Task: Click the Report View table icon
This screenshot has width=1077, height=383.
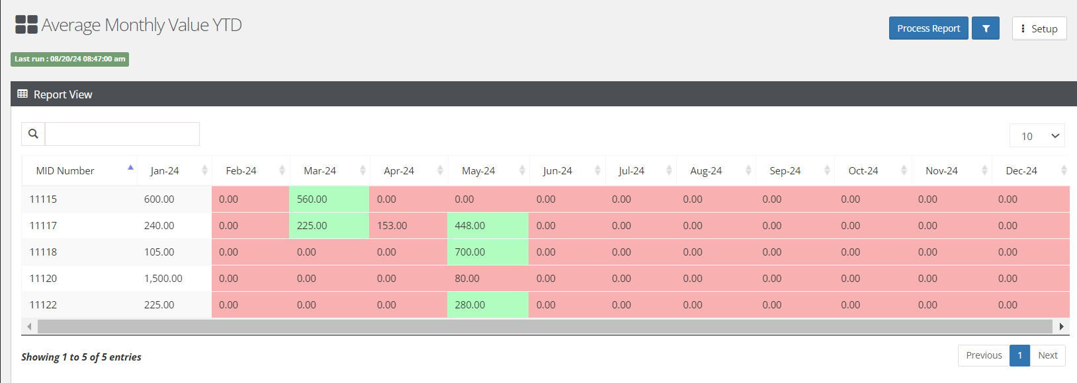Action: point(22,94)
